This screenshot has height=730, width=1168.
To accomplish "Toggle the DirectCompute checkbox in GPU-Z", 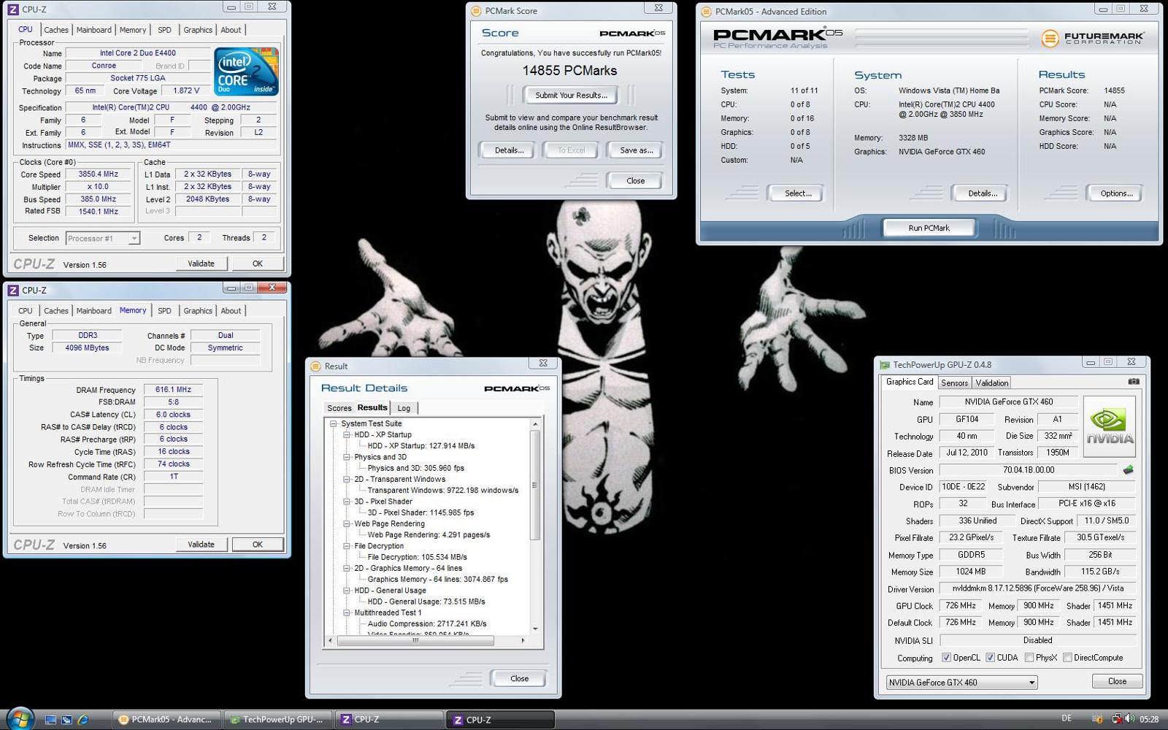I will [1067, 658].
